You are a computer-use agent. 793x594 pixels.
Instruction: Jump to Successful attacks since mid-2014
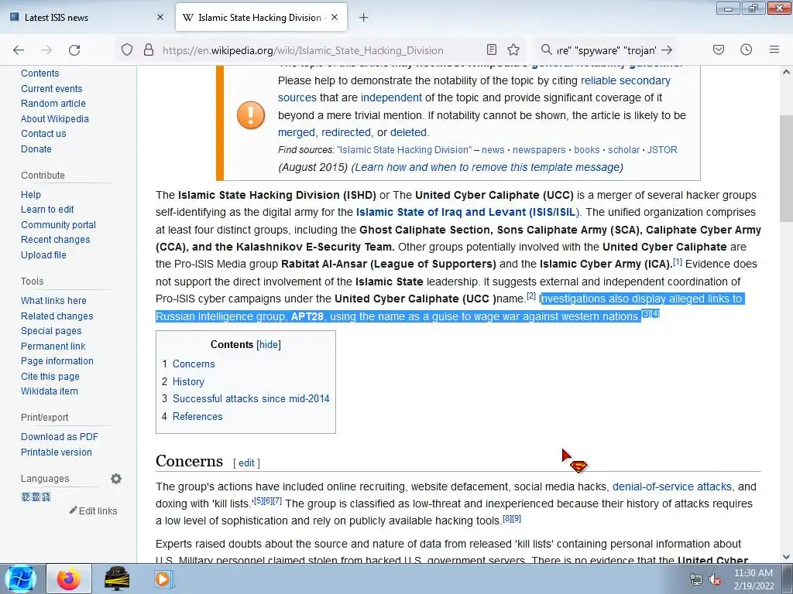point(251,398)
